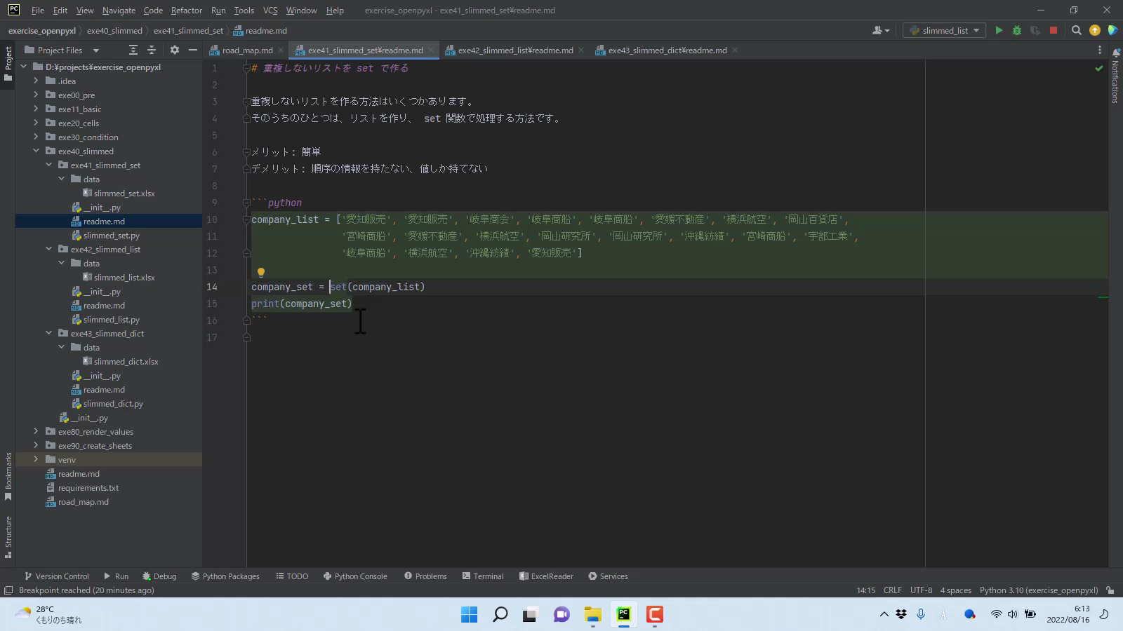This screenshot has height=631, width=1123.
Task: Switch to the exe43_slimmed_dict readme.md tab
Action: point(666,50)
